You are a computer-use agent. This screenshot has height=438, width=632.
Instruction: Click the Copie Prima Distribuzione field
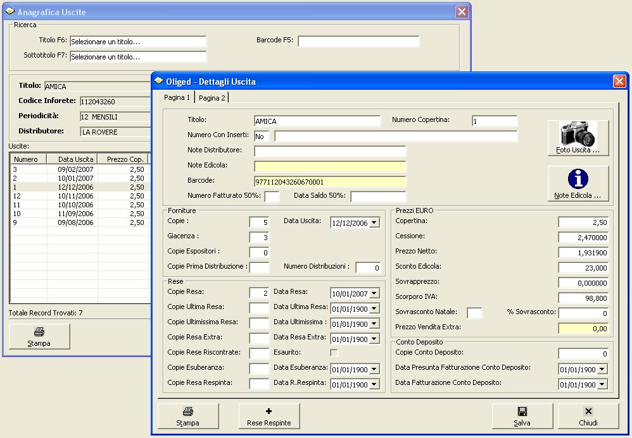(x=259, y=268)
